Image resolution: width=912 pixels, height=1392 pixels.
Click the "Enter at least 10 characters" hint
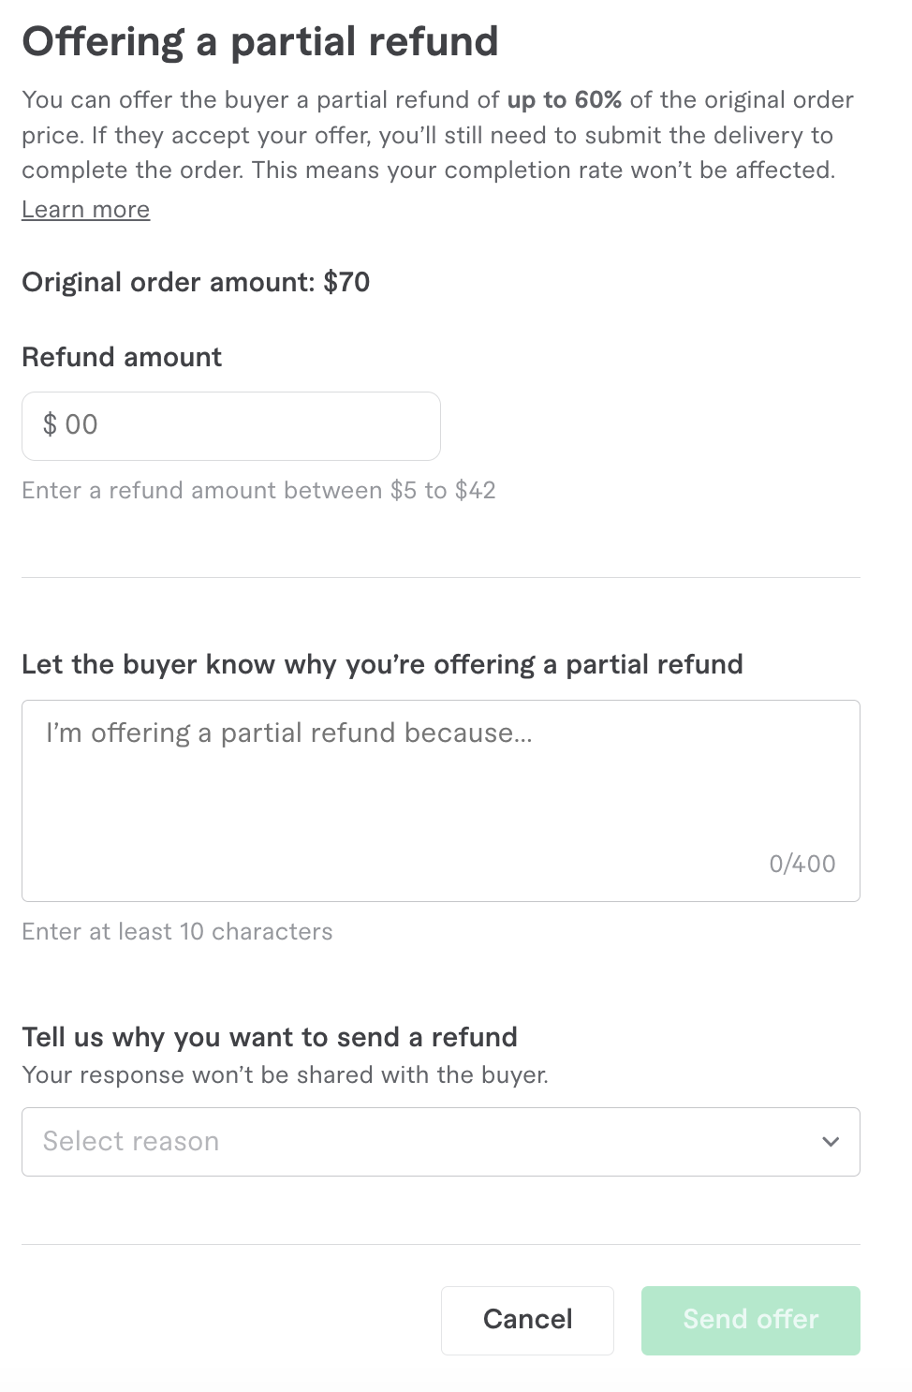click(177, 931)
